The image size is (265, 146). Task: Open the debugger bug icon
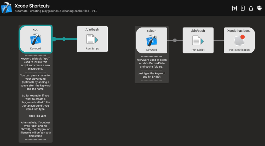(x=259, y=8)
